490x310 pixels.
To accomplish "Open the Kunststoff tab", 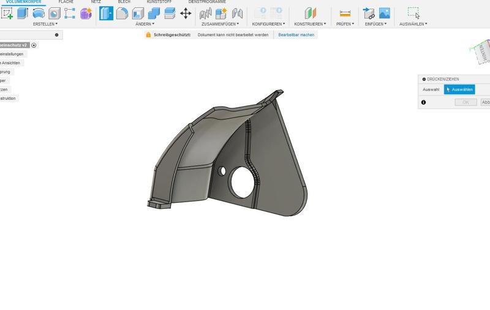I will click(159, 2).
